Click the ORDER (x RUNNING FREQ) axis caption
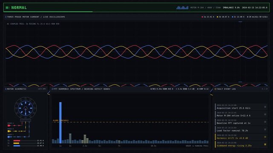 197,146
